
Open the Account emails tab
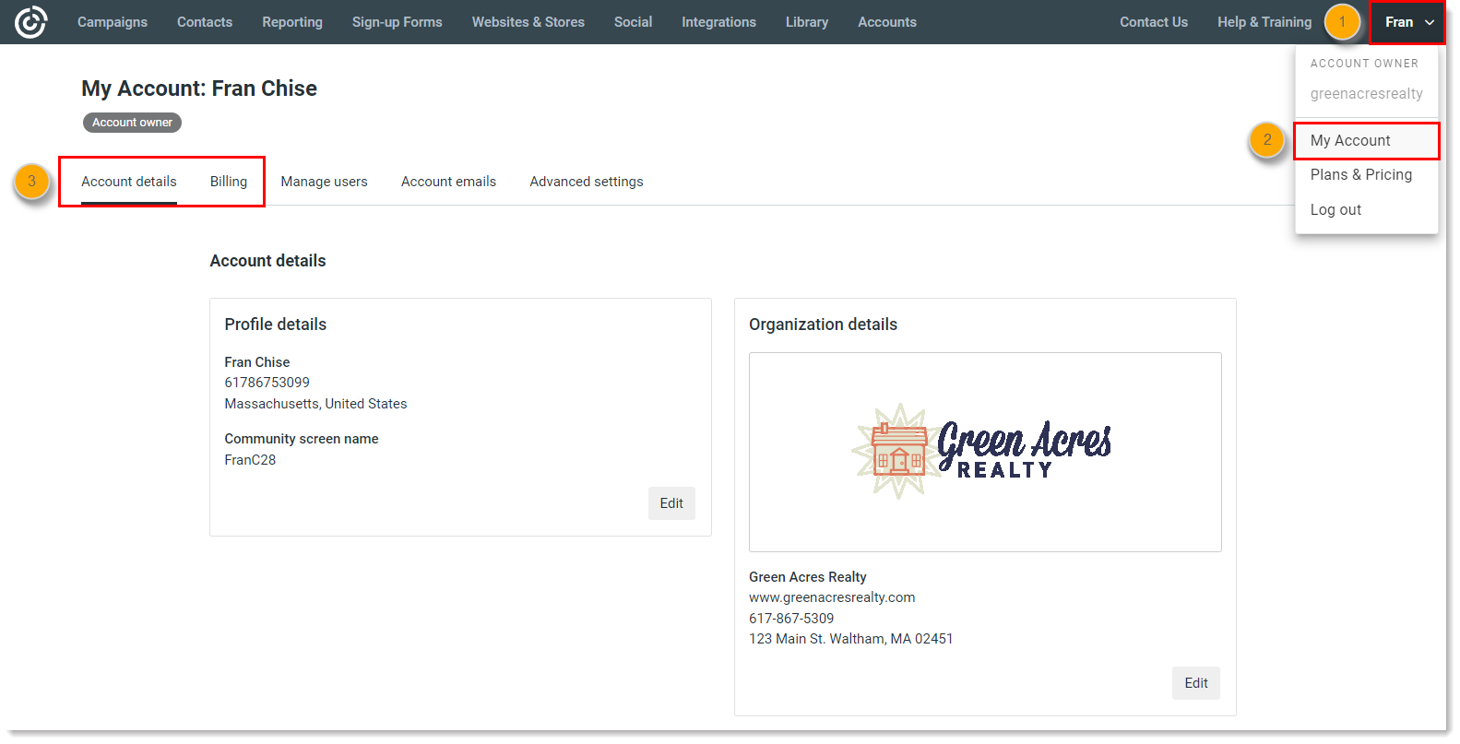(x=448, y=182)
